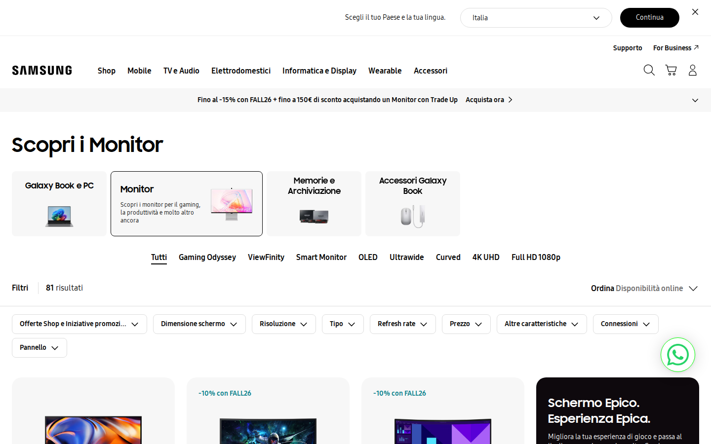Viewport: 711px width, 444px height.
Task: Open the TV e Audio menu
Action: click(181, 71)
